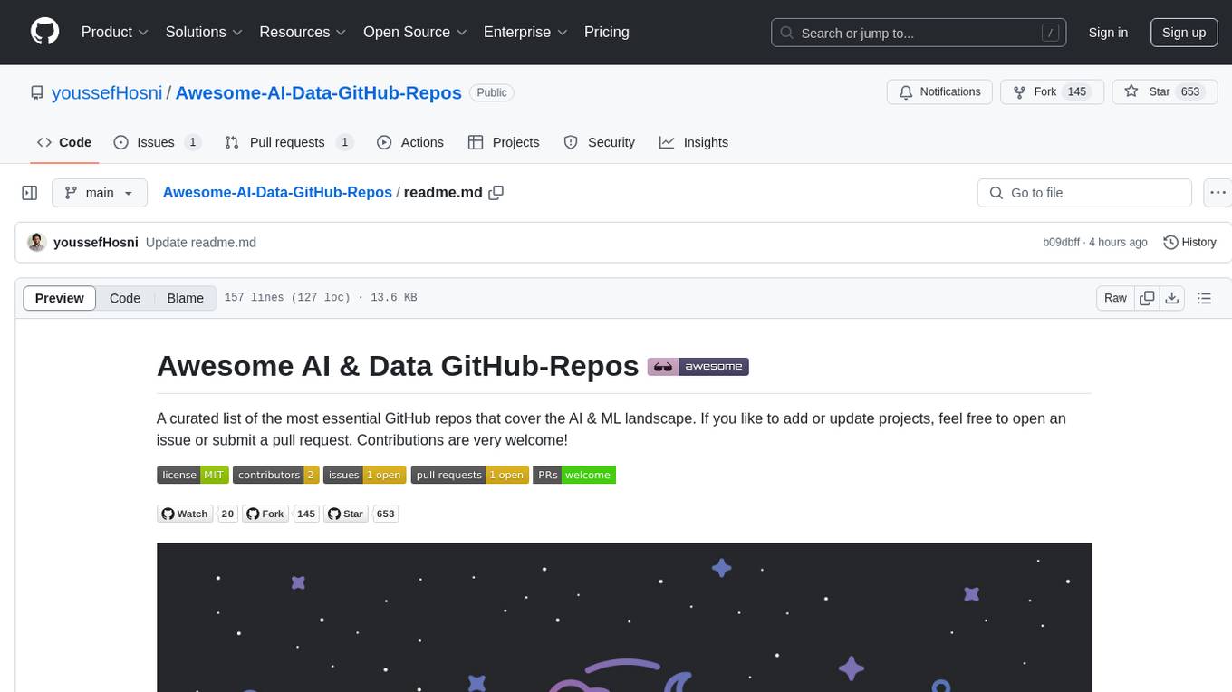The height and width of the screenshot is (692, 1232).
Task: Click the readme Watch badge button
Action: [x=185, y=514]
